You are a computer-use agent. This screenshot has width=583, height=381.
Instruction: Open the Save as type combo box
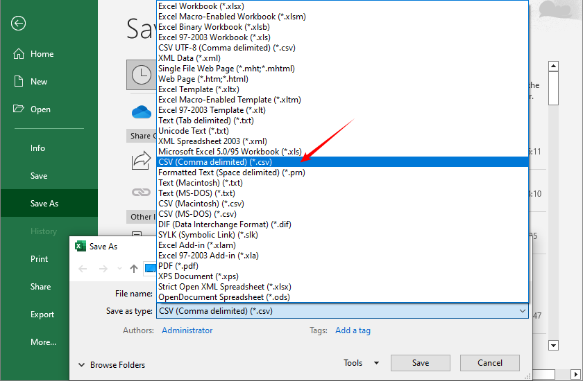point(343,312)
